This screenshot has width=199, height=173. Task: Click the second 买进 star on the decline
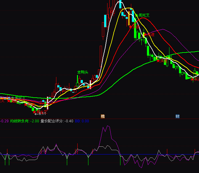144,35
